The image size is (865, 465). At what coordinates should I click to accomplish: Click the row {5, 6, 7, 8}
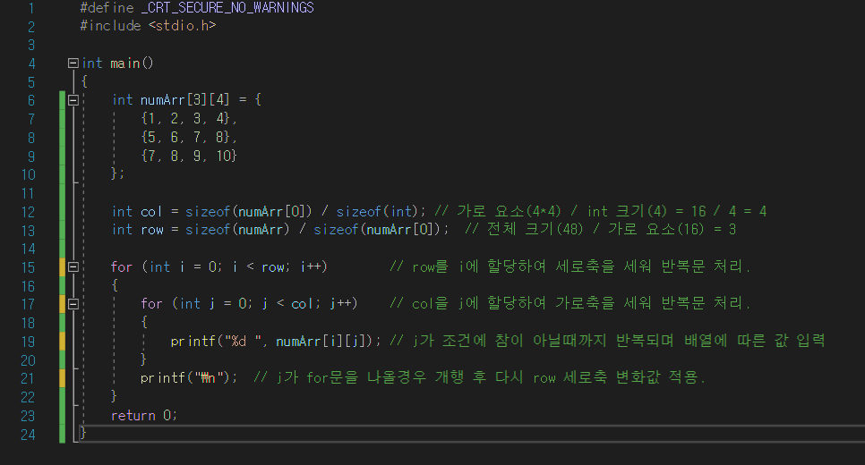click(x=189, y=137)
